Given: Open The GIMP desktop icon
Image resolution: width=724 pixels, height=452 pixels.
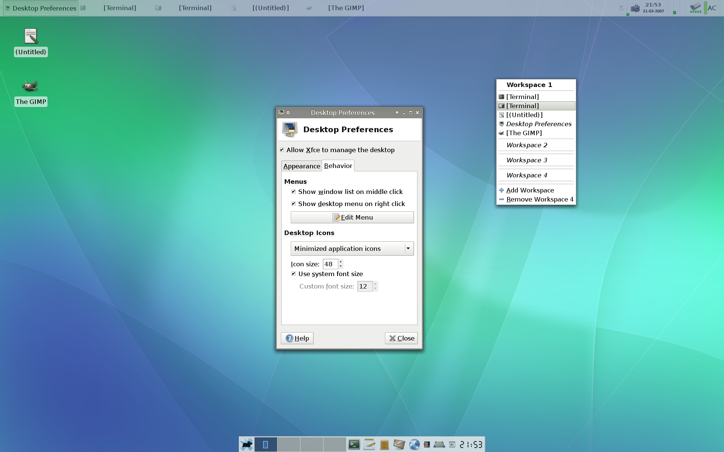Looking at the screenshot, I should (30, 86).
